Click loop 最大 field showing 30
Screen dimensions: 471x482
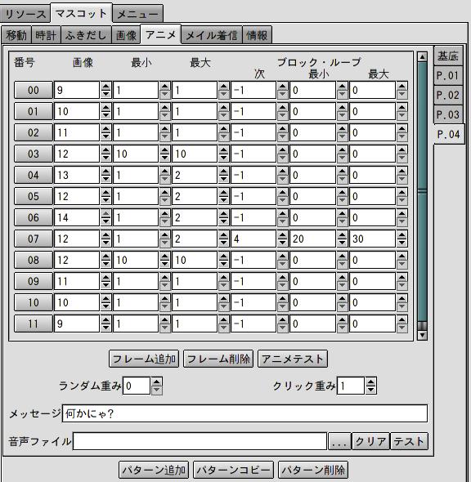373,239
